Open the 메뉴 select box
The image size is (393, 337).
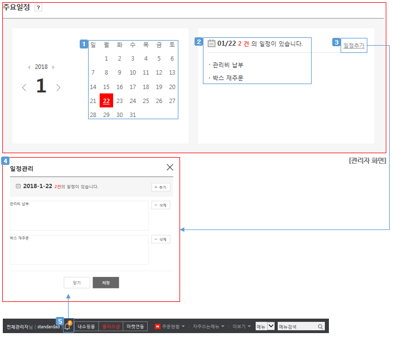[265, 326]
